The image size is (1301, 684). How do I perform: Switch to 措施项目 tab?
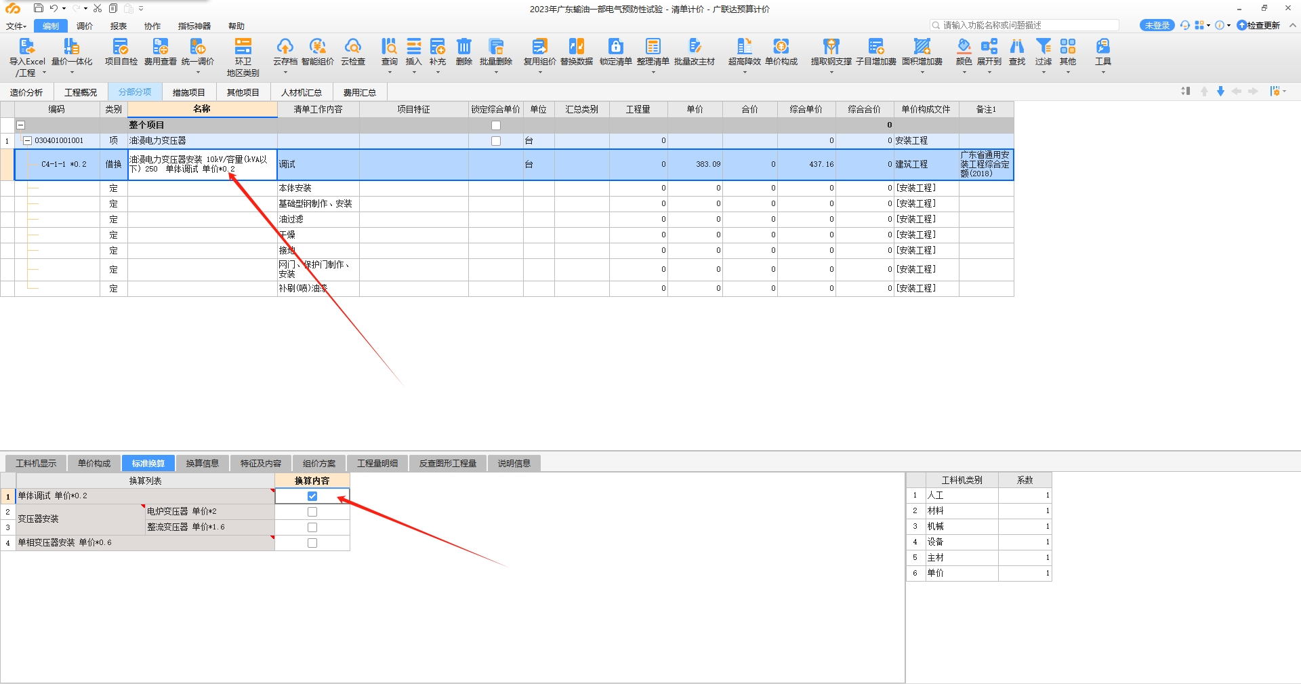(x=188, y=92)
